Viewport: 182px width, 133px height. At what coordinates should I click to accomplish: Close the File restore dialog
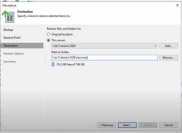point(177,5)
